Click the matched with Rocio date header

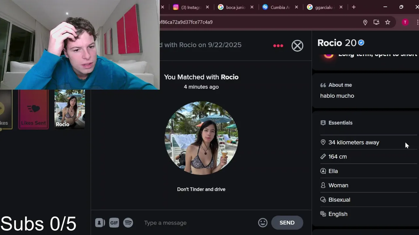pyautogui.click(x=201, y=45)
